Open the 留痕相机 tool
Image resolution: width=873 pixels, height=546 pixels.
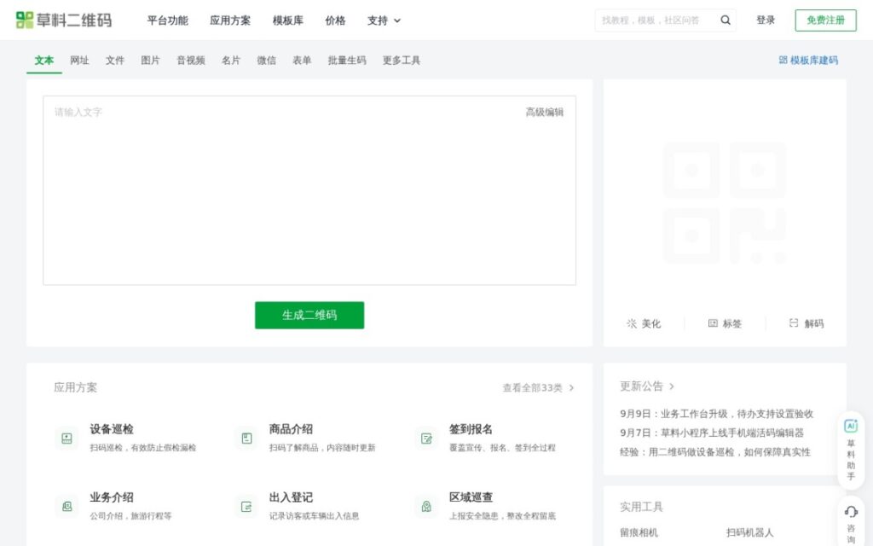pyautogui.click(x=639, y=532)
